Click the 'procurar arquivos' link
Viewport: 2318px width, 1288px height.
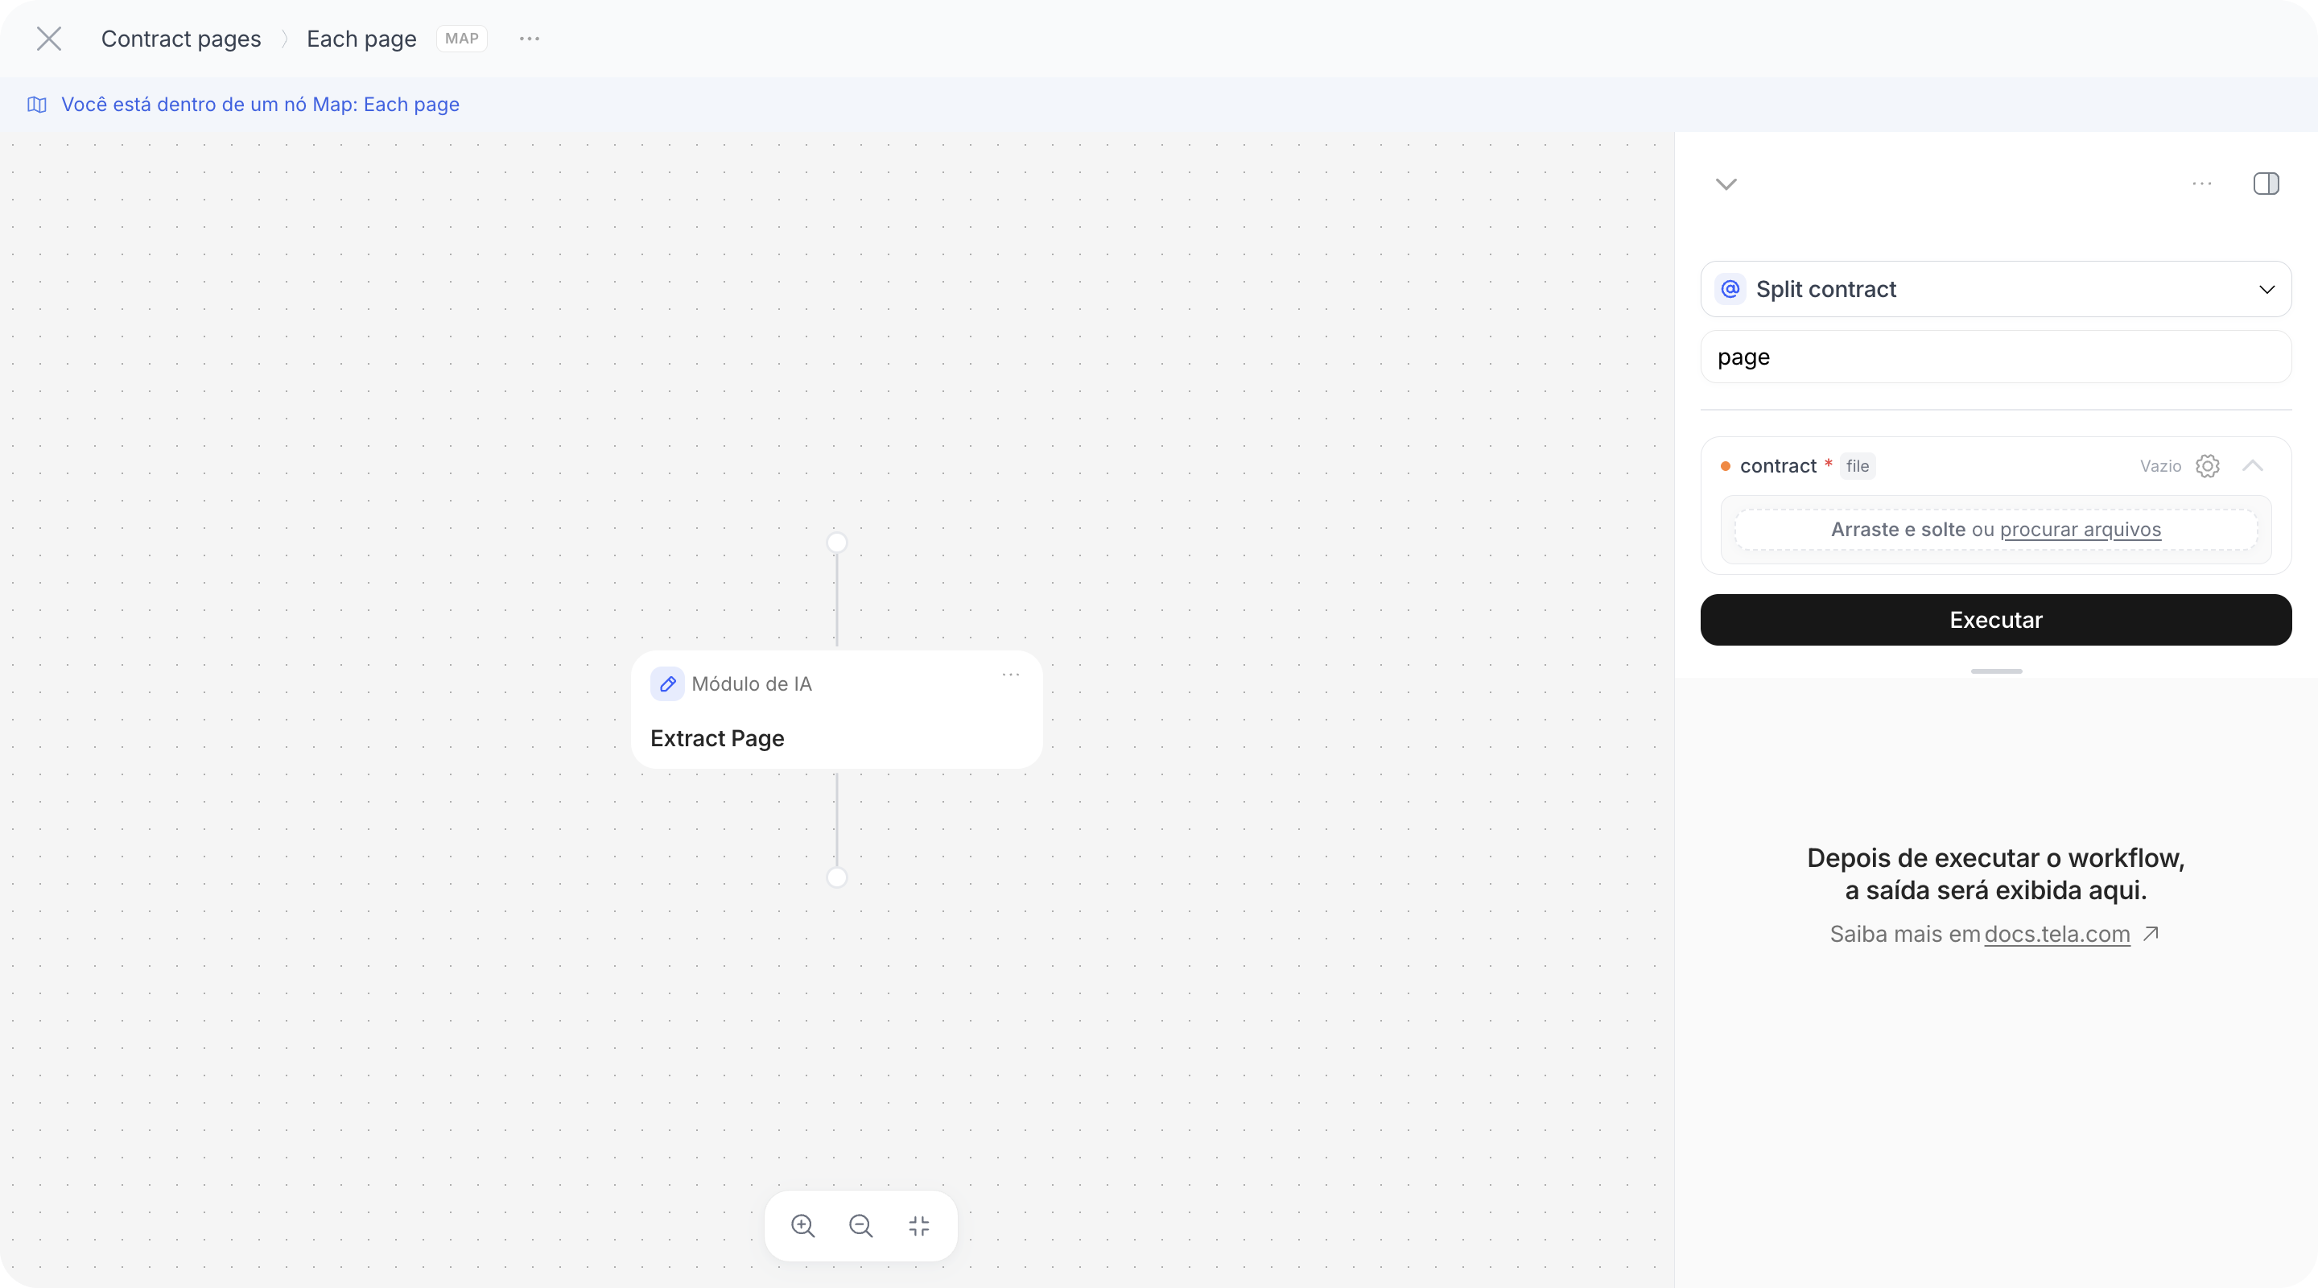tap(2081, 529)
